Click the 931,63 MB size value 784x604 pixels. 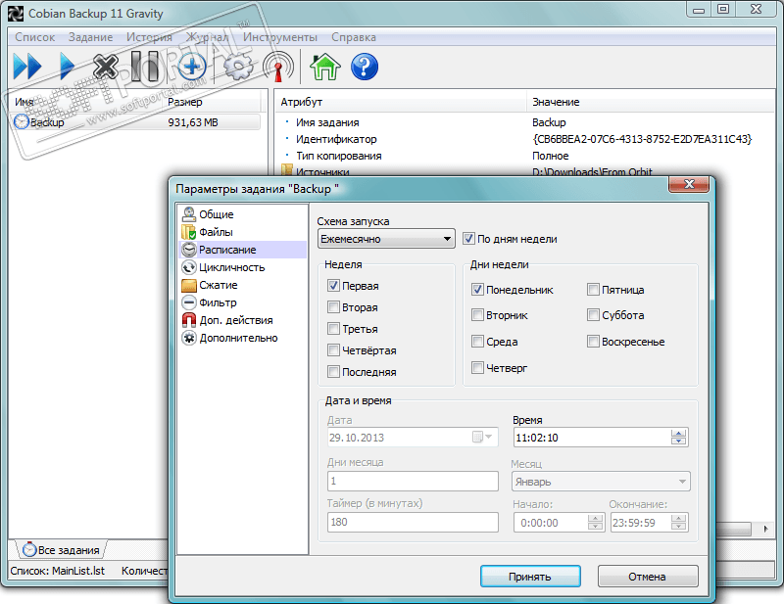tap(193, 122)
